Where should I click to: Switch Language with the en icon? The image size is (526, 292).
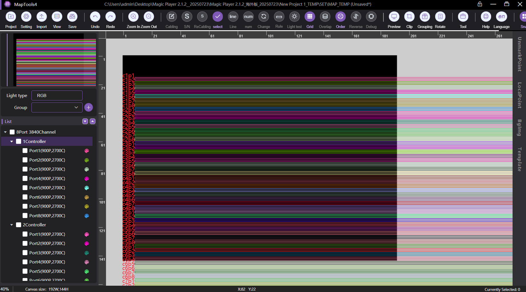(x=501, y=17)
